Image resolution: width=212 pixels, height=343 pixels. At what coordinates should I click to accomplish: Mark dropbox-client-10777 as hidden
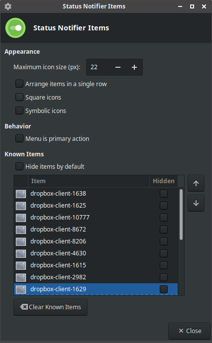coord(164,218)
